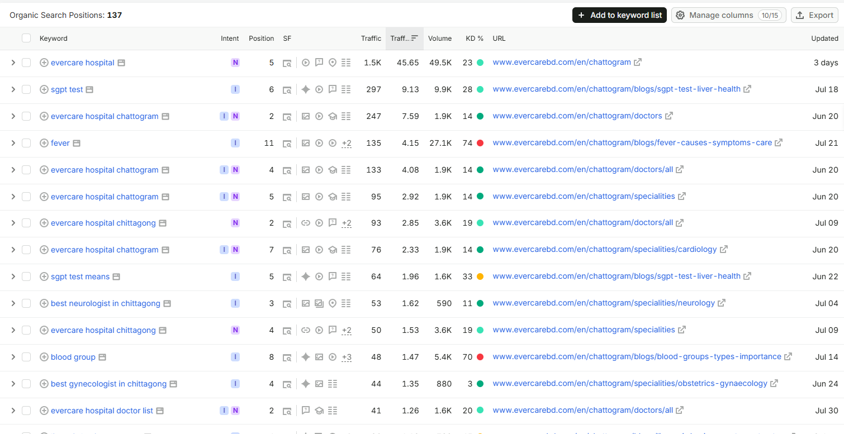Open external link icon after neurology URL
844x434 pixels.
point(722,303)
